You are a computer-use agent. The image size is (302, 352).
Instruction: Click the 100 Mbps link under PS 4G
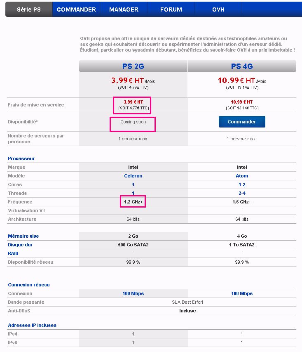[x=242, y=293]
